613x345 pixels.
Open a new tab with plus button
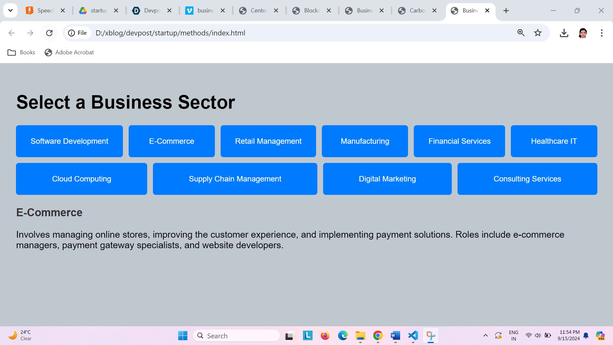(x=506, y=11)
